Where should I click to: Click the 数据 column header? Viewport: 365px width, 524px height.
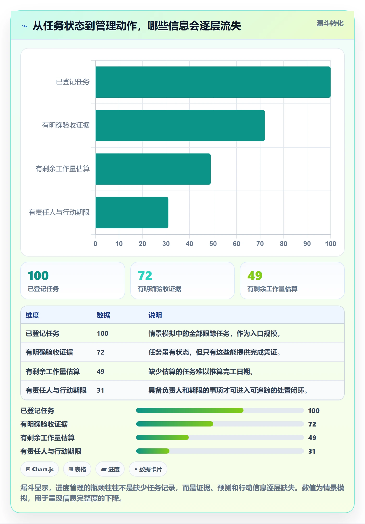coord(104,315)
